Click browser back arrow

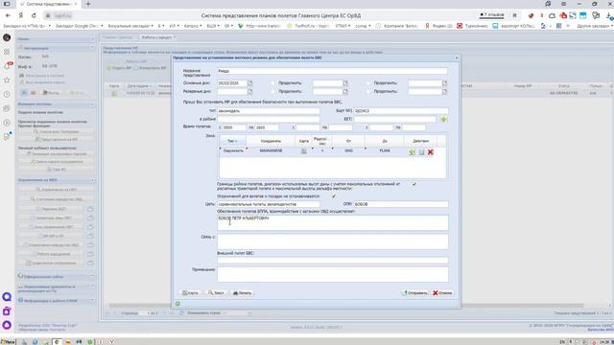8,15
